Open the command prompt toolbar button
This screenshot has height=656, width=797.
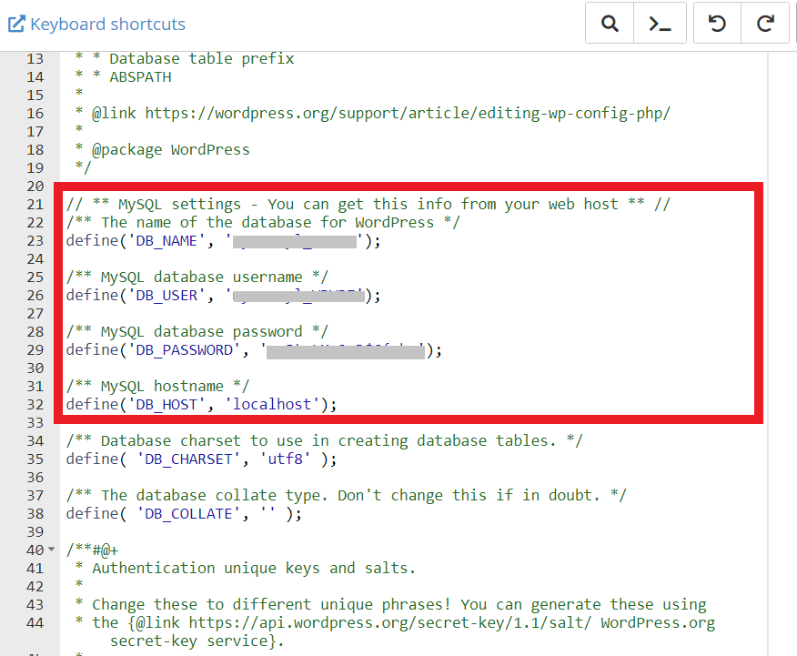pos(660,24)
